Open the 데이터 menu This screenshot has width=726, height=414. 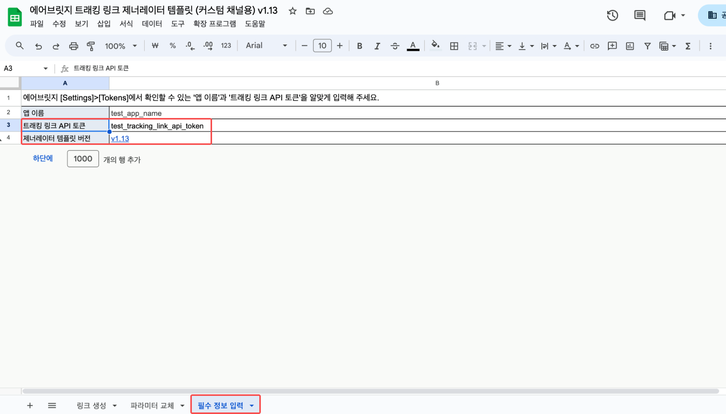click(152, 23)
